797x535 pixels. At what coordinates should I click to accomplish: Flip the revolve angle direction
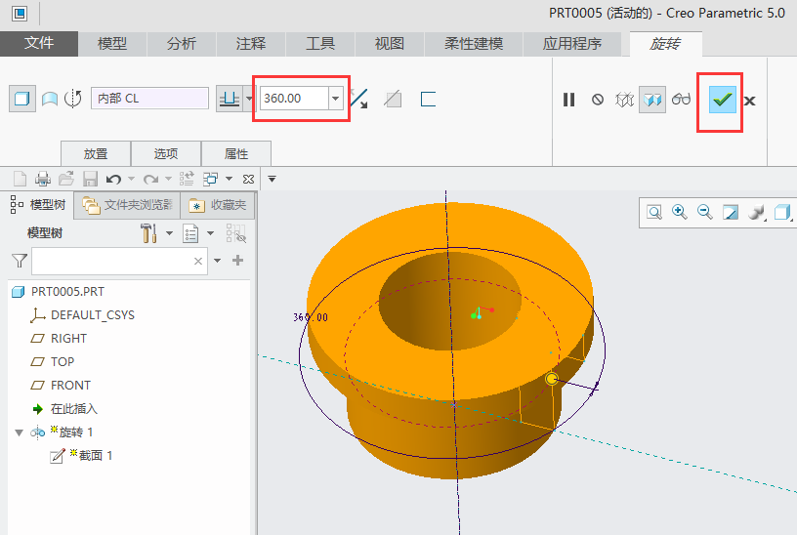pos(359,99)
